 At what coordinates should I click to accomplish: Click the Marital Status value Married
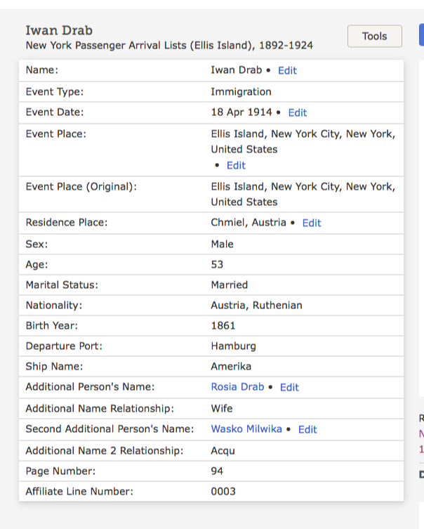(x=230, y=285)
